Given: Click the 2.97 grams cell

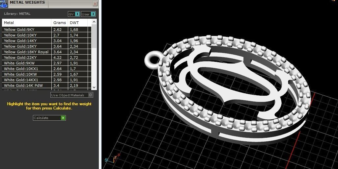Looking at the screenshot, I should click(x=60, y=63).
